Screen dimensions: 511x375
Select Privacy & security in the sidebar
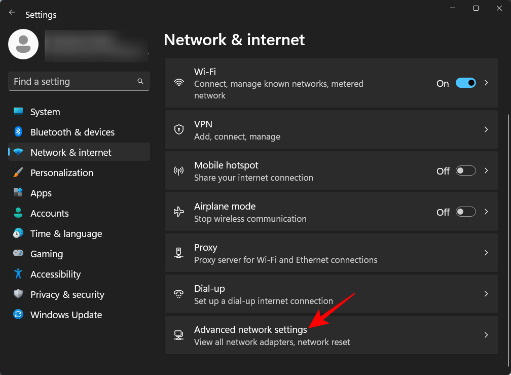pos(66,294)
